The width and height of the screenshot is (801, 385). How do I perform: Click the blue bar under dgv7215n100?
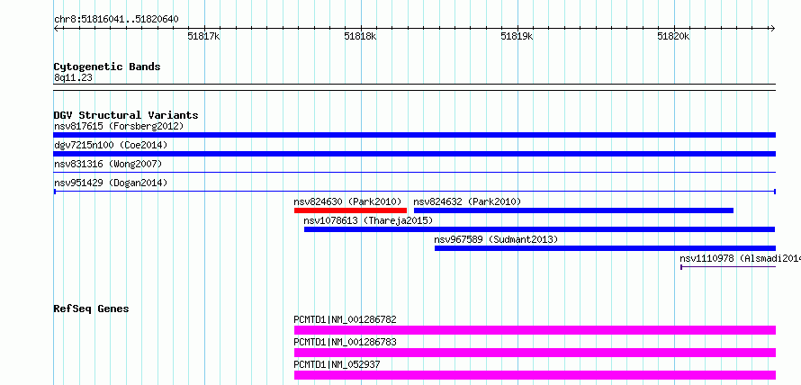point(414,154)
